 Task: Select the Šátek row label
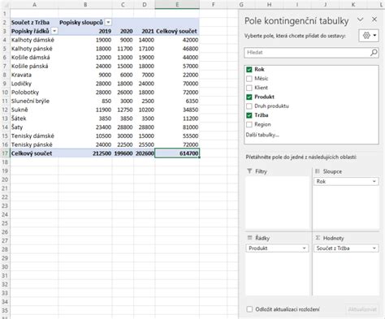pyautogui.click(x=34, y=119)
